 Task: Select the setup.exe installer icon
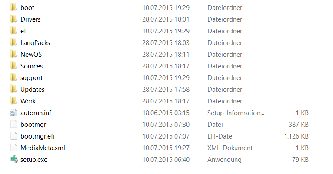(x=14, y=159)
